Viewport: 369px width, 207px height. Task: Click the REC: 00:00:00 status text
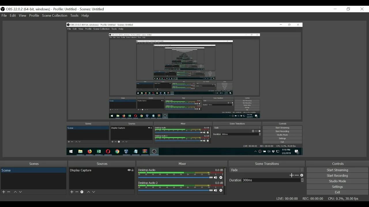[x=313, y=199]
